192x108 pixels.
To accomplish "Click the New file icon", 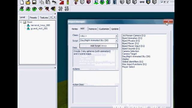I will [22, 2].
